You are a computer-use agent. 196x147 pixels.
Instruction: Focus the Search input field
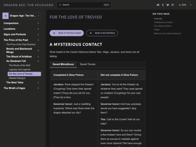pos(84,5)
